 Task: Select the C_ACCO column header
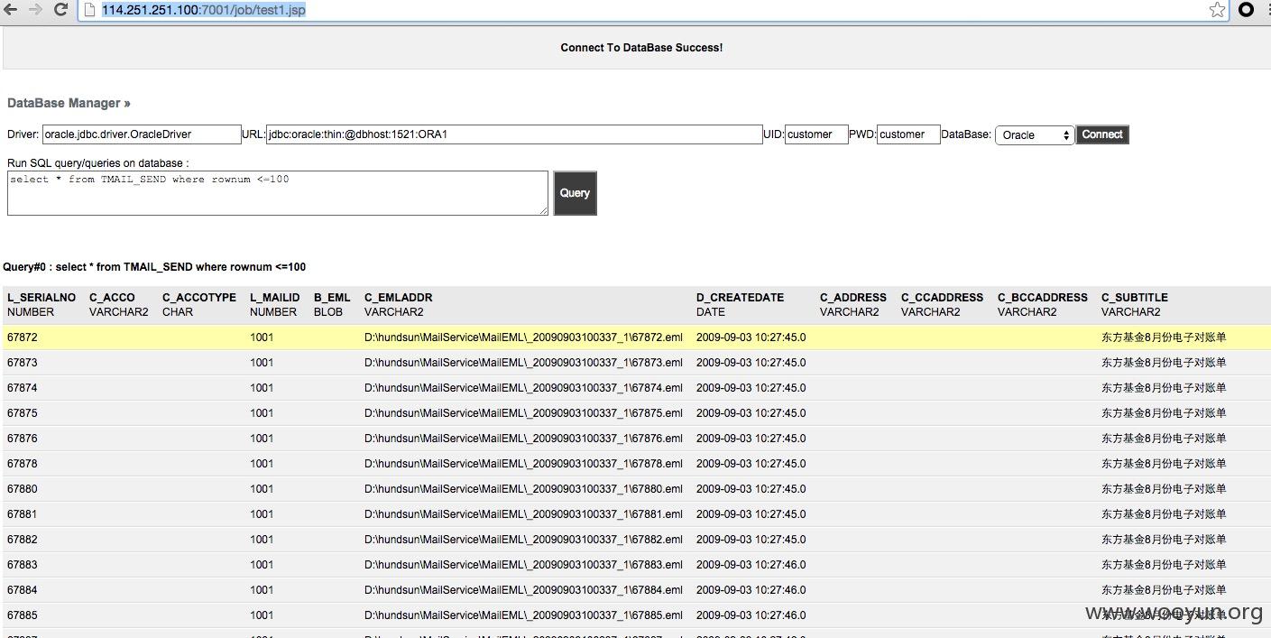(x=112, y=298)
